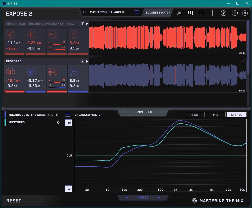The image size is (252, 208).
Task: Open the help question mark icon
Action: click(235, 13)
